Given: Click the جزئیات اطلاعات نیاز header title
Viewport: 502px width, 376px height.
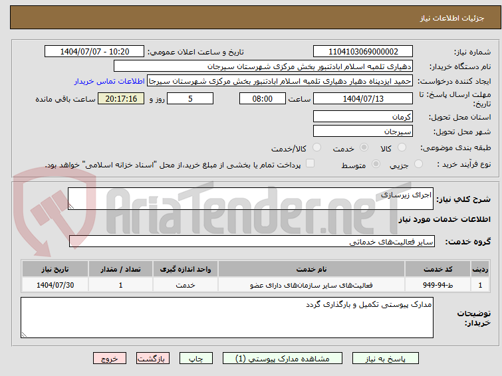Looking at the screenshot, I should pyautogui.click(x=452, y=18).
